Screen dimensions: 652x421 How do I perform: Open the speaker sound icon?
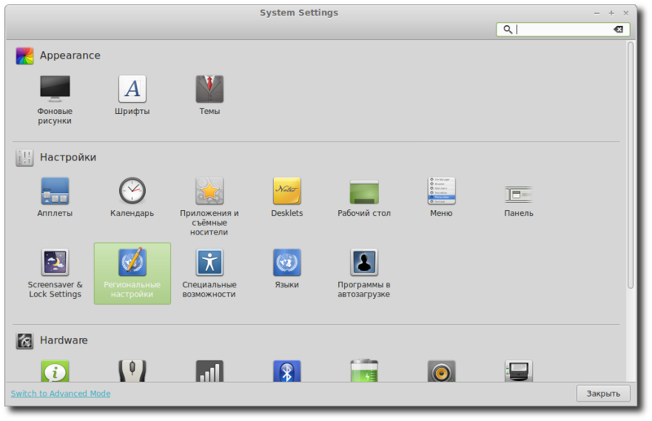point(442,371)
